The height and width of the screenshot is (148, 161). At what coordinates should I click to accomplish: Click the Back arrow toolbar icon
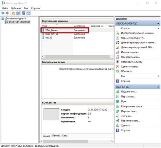tap(3, 13)
